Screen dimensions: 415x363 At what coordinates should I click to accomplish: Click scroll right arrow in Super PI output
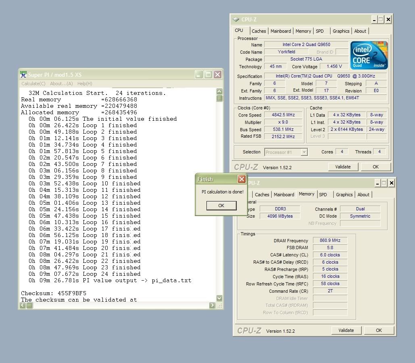tap(212, 305)
